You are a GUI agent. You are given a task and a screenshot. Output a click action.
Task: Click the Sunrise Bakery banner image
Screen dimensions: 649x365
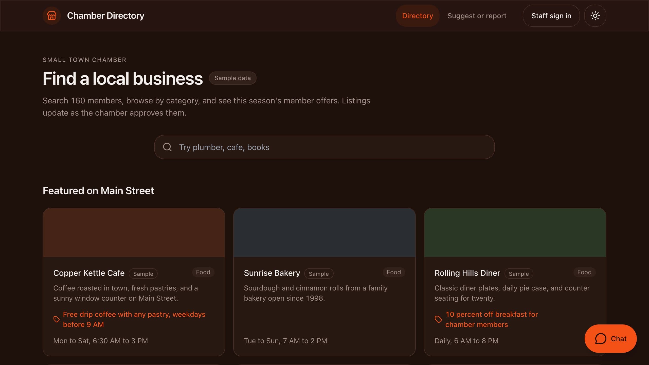click(x=324, y=232)
